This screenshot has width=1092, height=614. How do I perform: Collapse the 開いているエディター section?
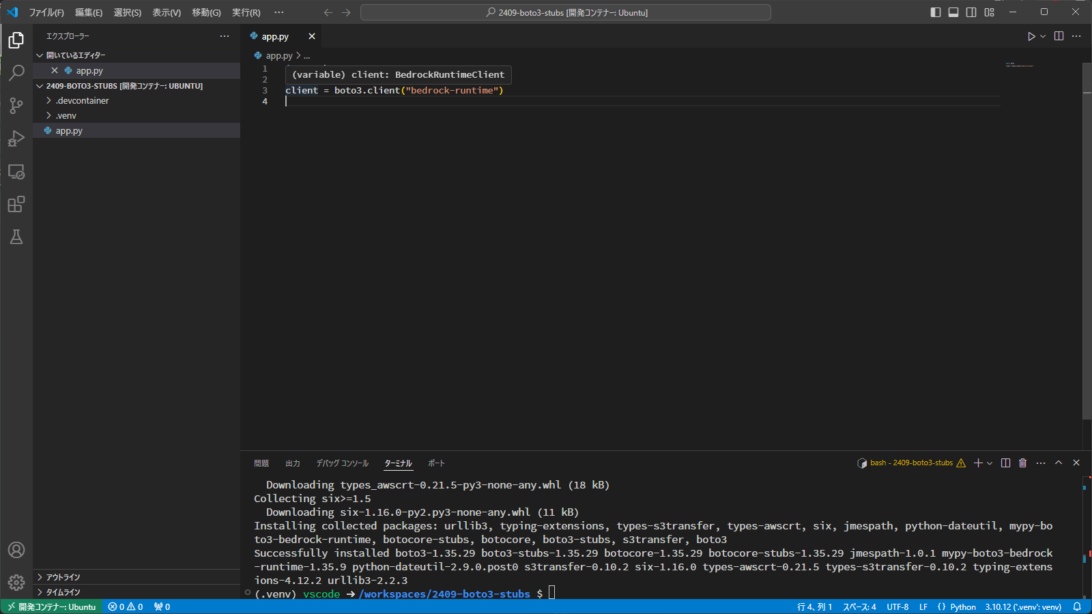[136, 55]
